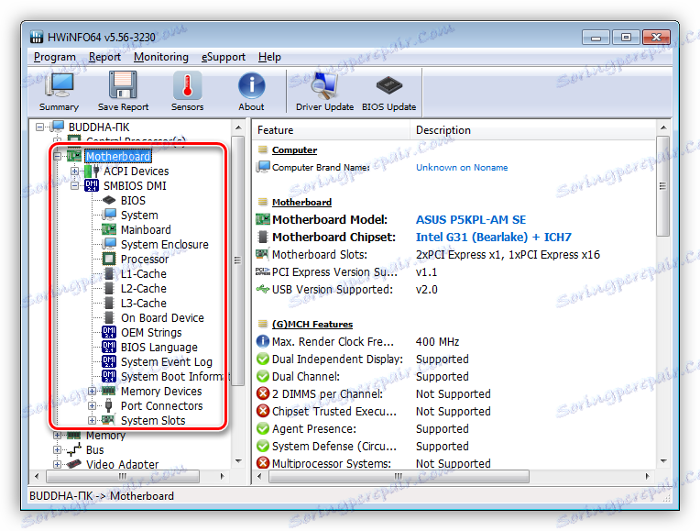Screen dimensions: 700x531
Task: Open the Summary toolbar icon
Action: [x=59, y=85]
